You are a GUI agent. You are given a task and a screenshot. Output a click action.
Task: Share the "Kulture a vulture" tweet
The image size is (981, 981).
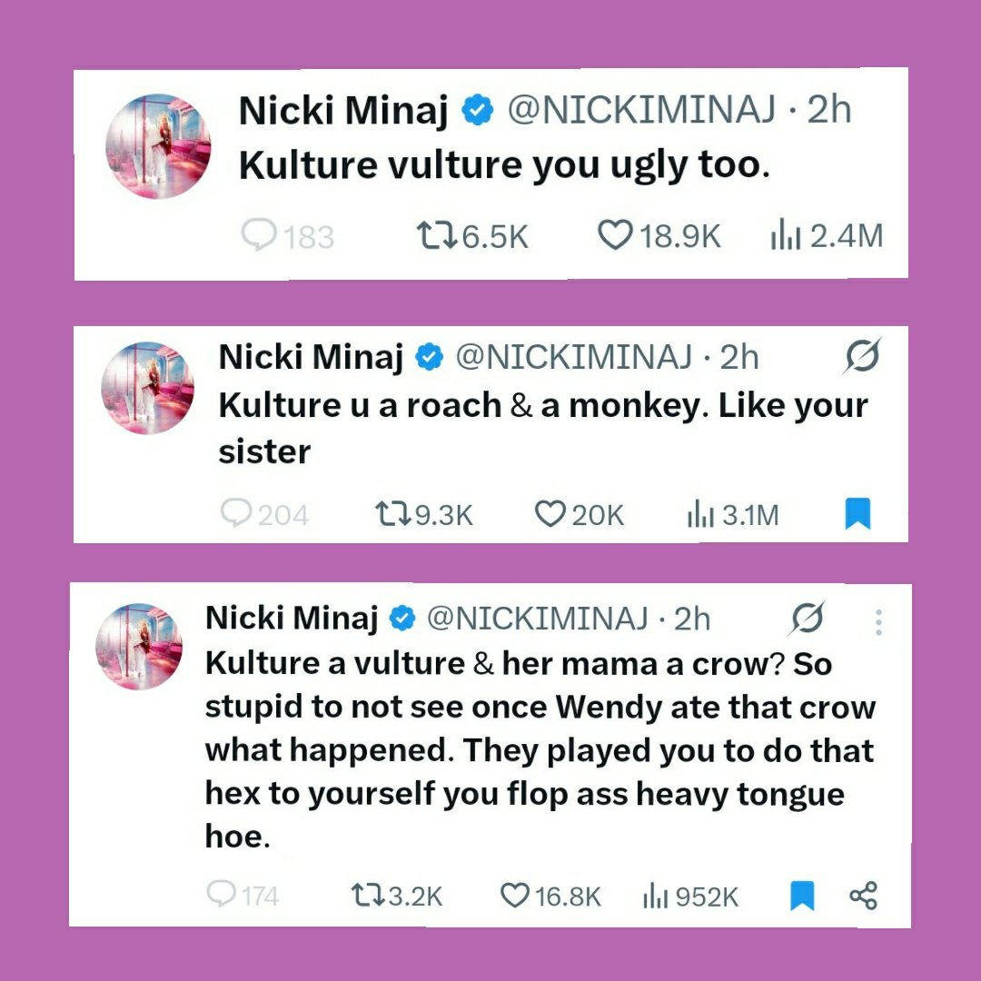[864, 896]
